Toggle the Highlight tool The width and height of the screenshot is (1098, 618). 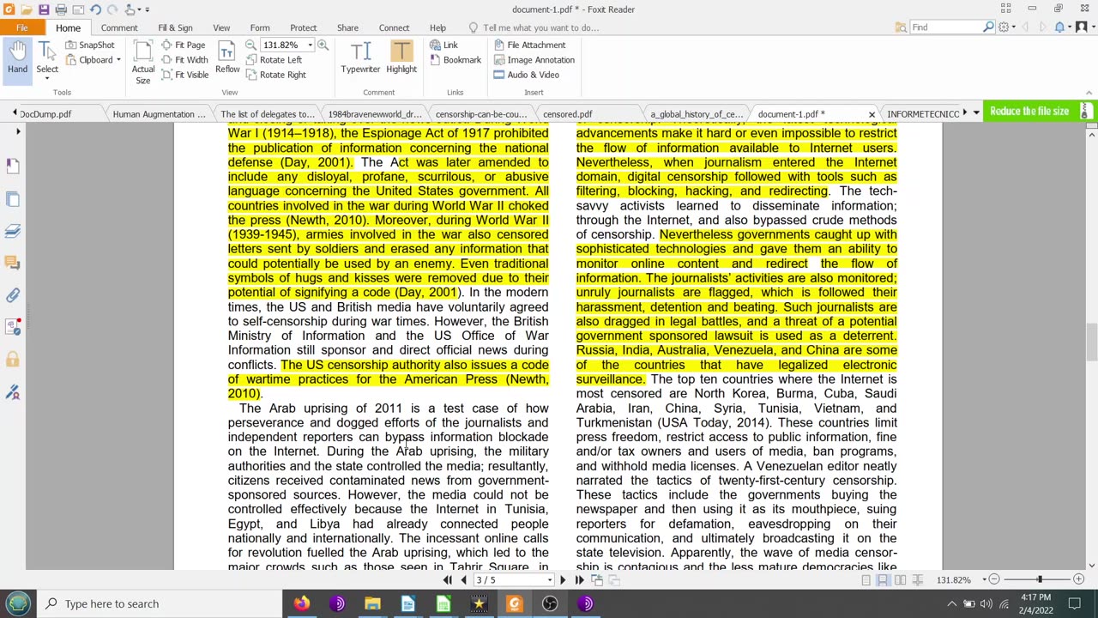(401, 58)
